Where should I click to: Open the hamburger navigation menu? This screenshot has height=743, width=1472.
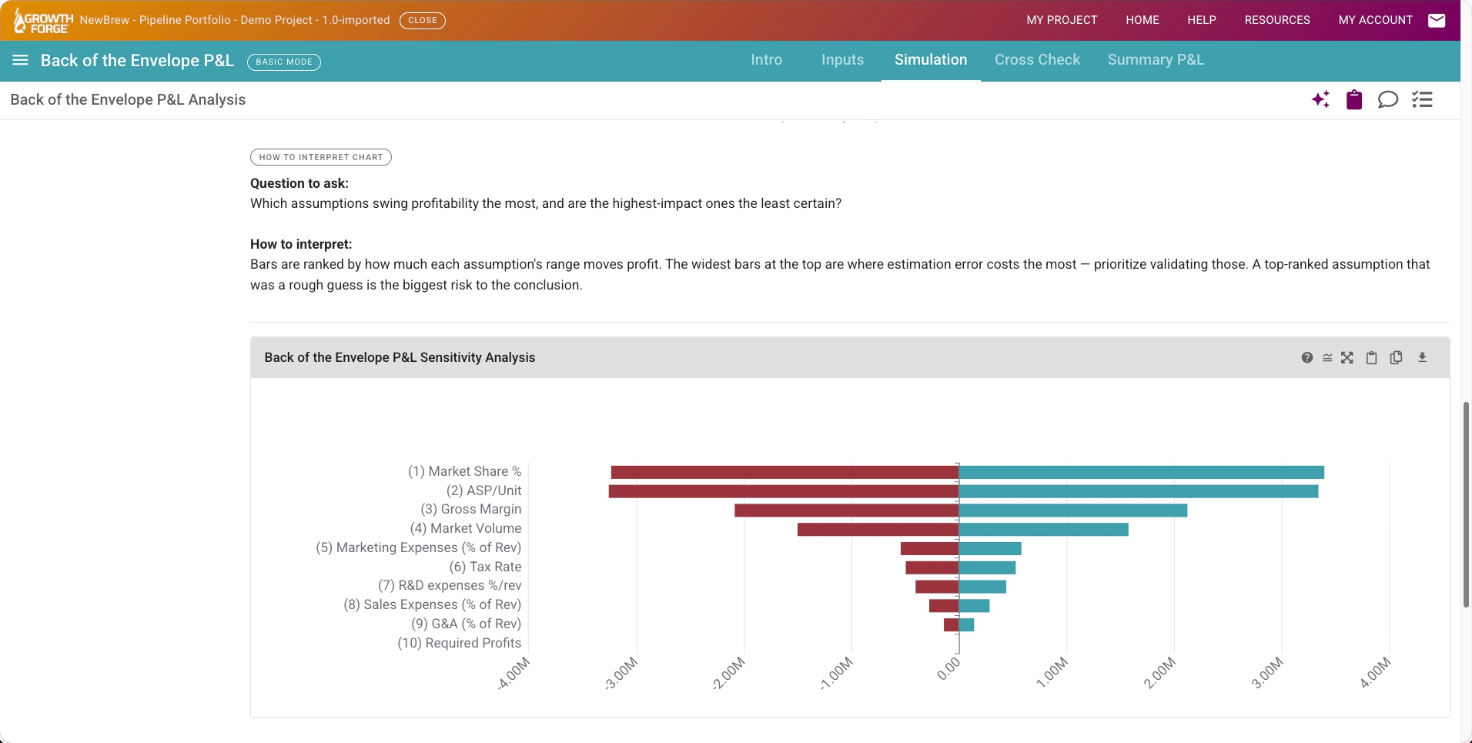tap(21, 60)
